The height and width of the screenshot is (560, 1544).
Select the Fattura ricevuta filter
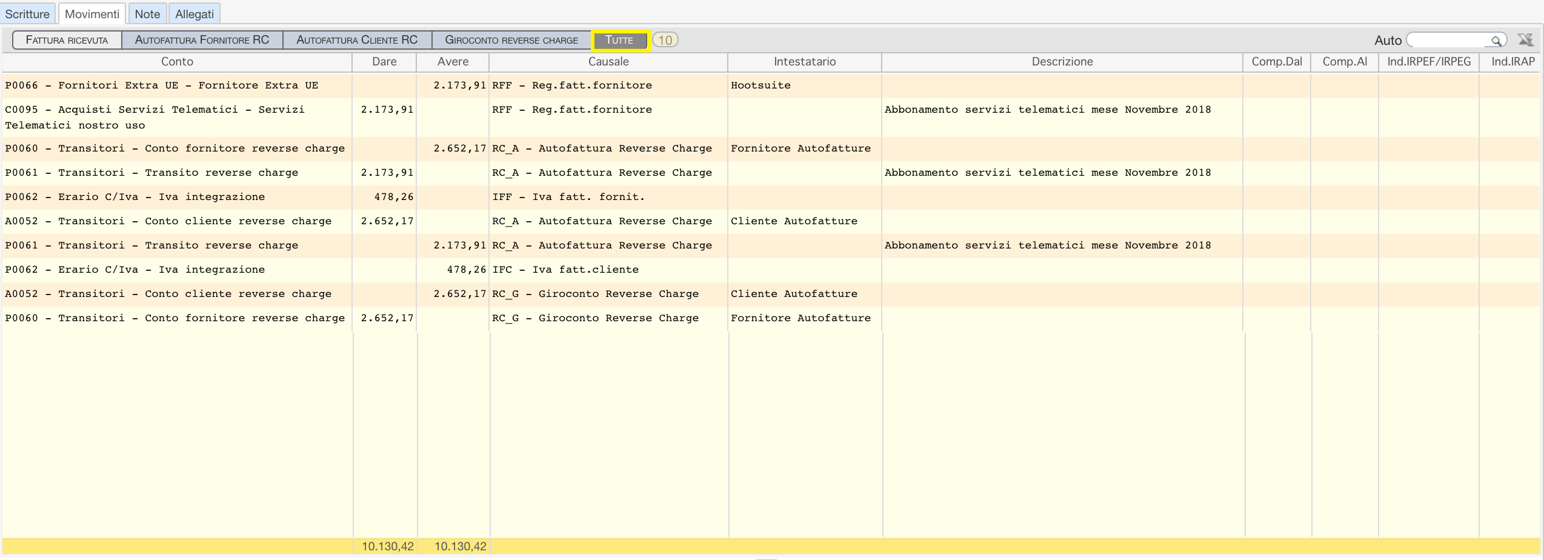click(67, 40)
